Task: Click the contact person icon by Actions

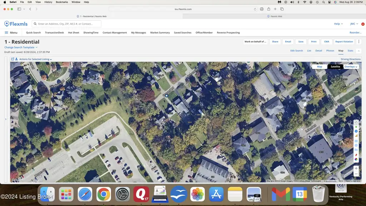Action: coord(16,59)
